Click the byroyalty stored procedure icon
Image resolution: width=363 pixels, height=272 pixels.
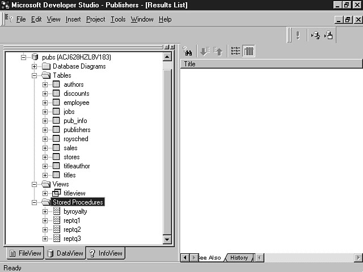pyautogui.click(x=56, y=211)
